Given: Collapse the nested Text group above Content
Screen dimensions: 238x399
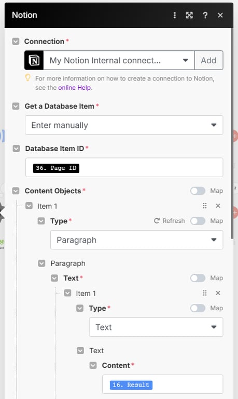Looking at the screenshot, I should [x=80, y=351].
